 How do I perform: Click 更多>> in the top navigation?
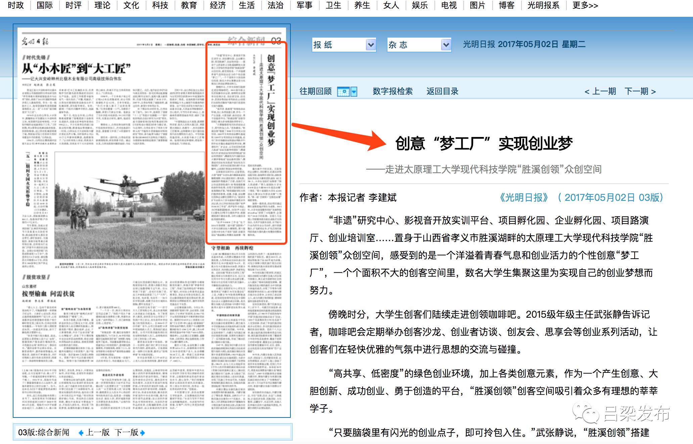pyautogui.click(x=585, y=5)
